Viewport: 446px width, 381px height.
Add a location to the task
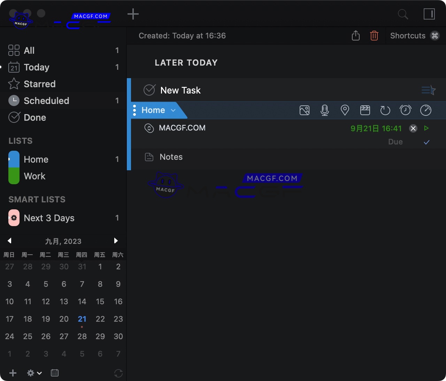345,110
